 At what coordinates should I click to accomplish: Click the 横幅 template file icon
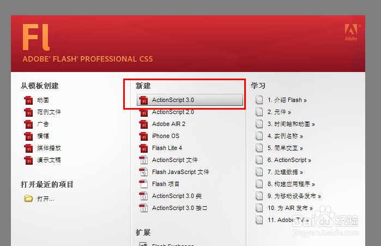tap(28, 136)
